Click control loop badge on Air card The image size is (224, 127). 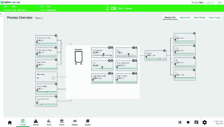pos(194,33)
